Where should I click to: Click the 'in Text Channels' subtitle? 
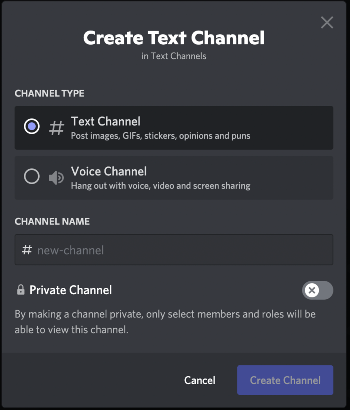tap(174, 56)
